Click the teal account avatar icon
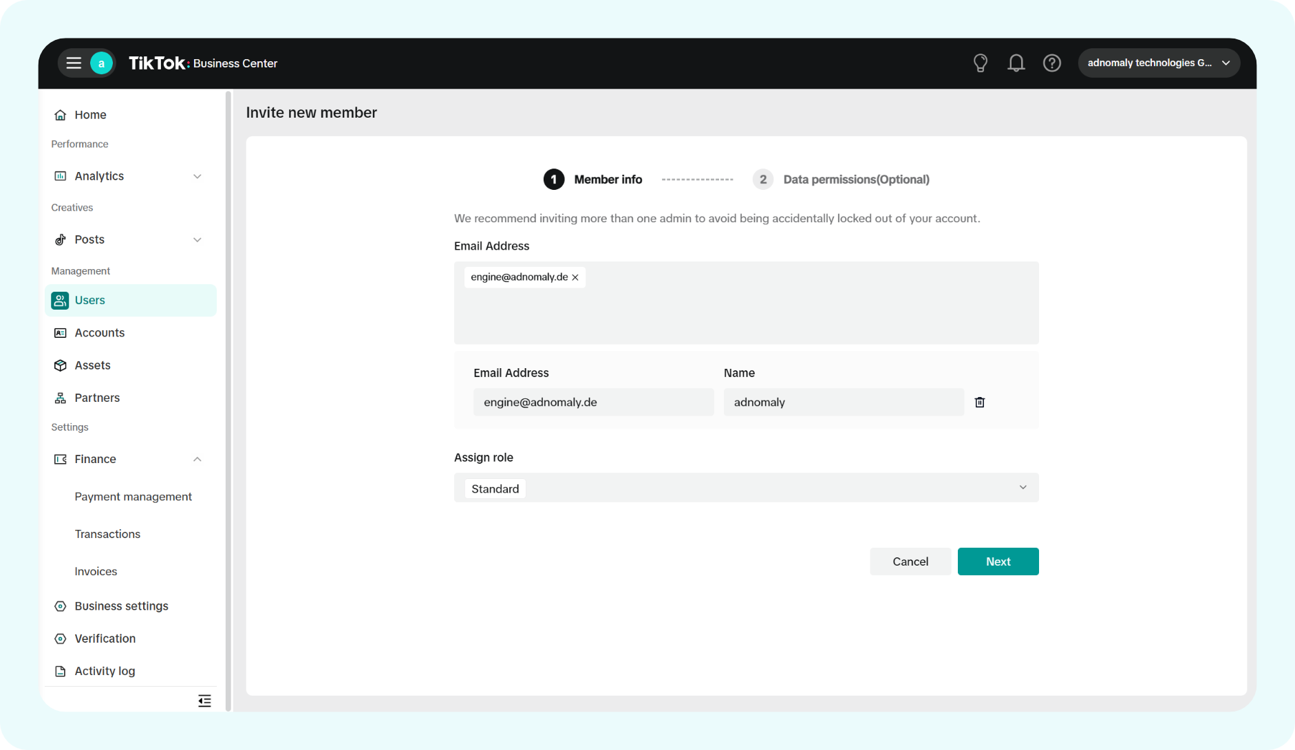The width and height of the screenshot is (1295, 750). [x=102, y=63]
